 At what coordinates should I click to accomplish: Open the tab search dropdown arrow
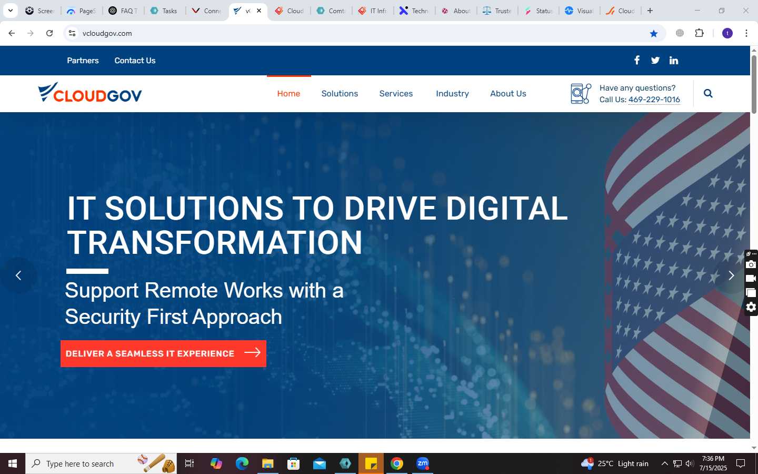(11, 11)
